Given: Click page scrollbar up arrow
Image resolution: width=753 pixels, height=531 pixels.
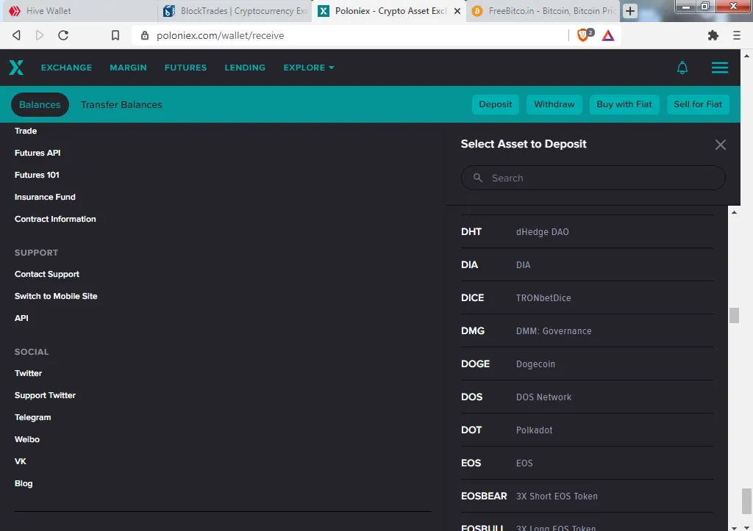Looking at the screenshot, I should point(746,56).
